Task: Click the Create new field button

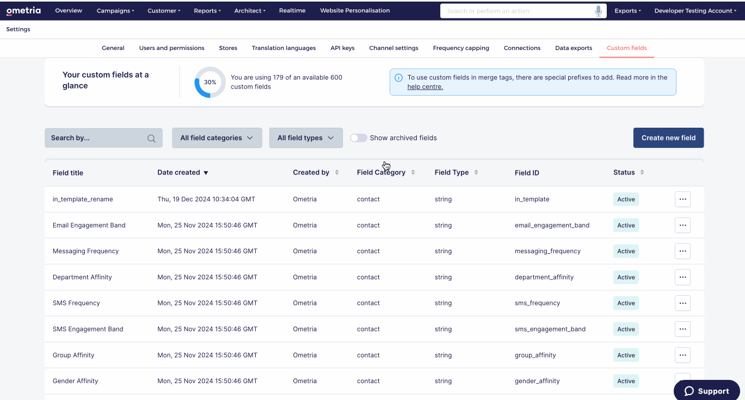Action: click(668, 138)
